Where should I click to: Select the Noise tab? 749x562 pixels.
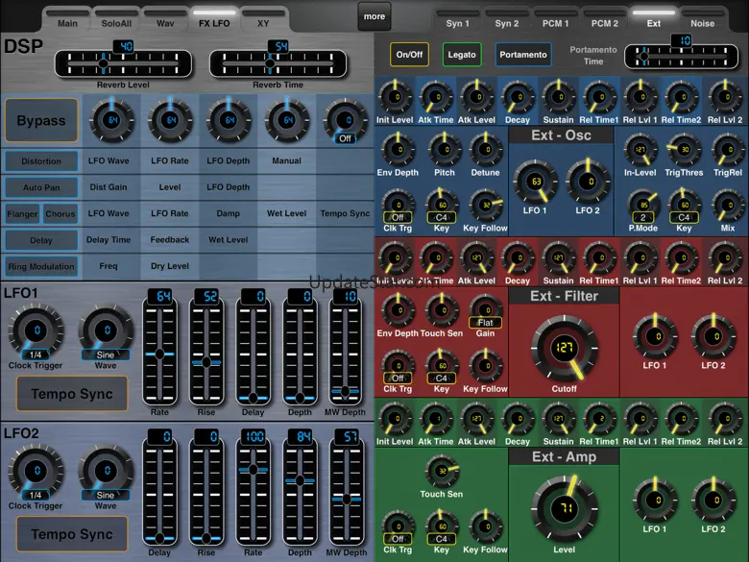pyautogui.click(x=702, y=19)
